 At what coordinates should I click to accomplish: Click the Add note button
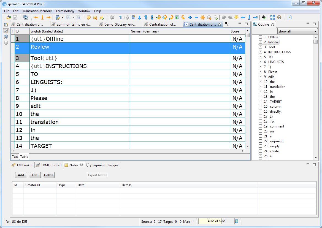(21, 175)
